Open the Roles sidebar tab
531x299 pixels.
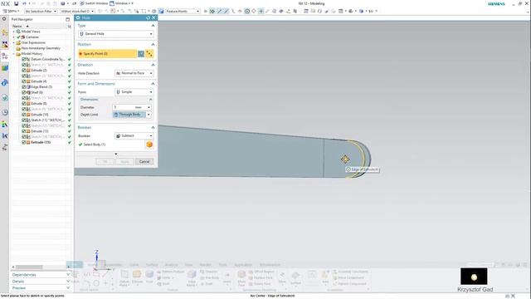5,125
